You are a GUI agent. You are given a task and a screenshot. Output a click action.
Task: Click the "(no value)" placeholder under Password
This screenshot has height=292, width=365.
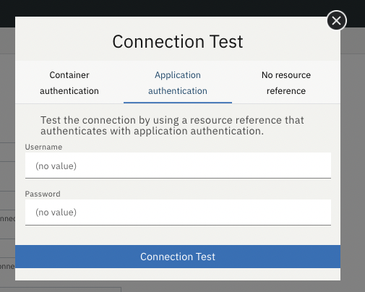(56, 212)
